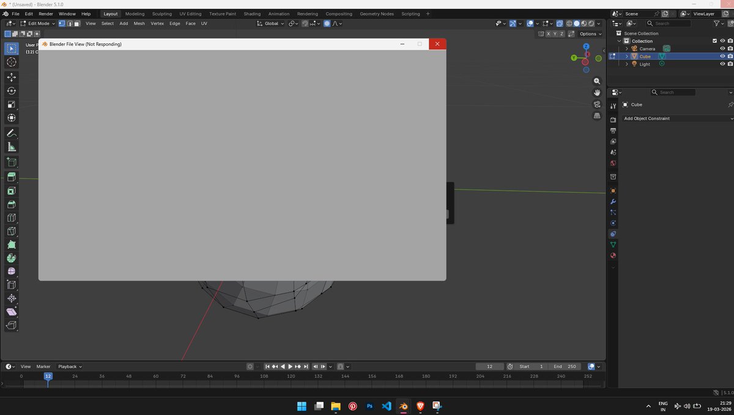Image resolution: width=734 pixels, height=415 pixels.
Task: Select the Transform tool
Action: pyautogui.click(x=12, y=117)
